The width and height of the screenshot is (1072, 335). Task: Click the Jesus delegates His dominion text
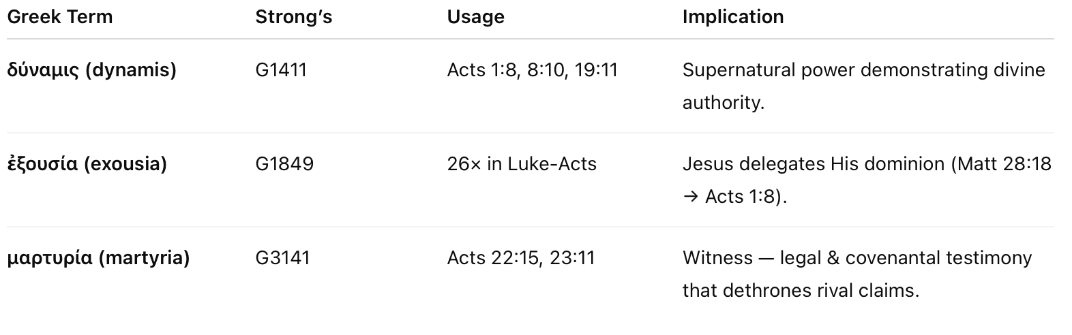coord(812,164)
